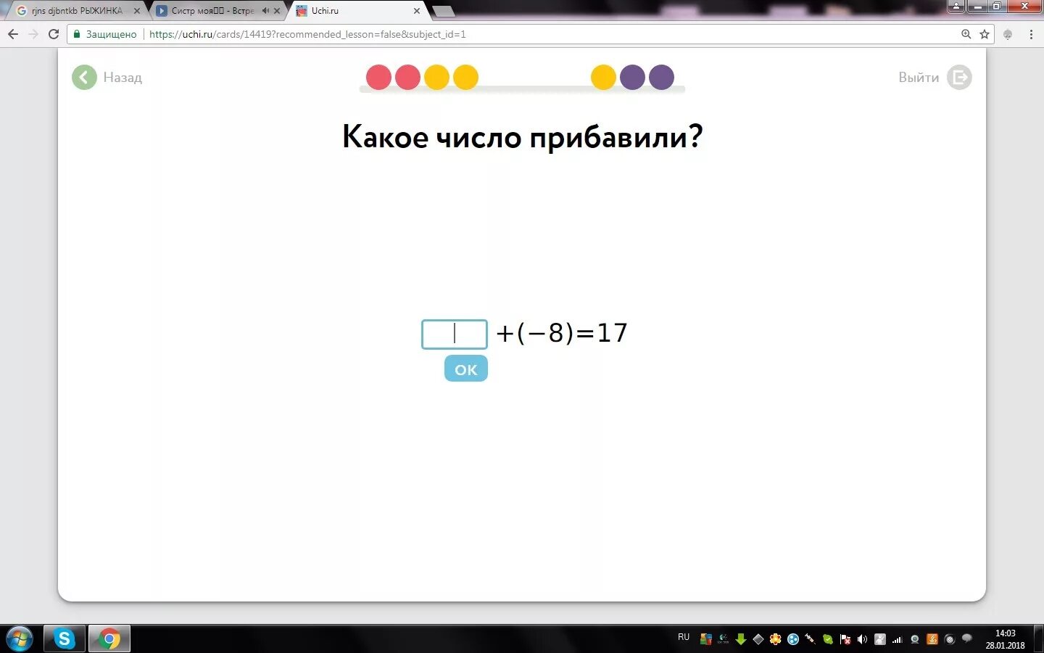Click the syringe tray icon

pyautogui.click(x=811, y=639)
